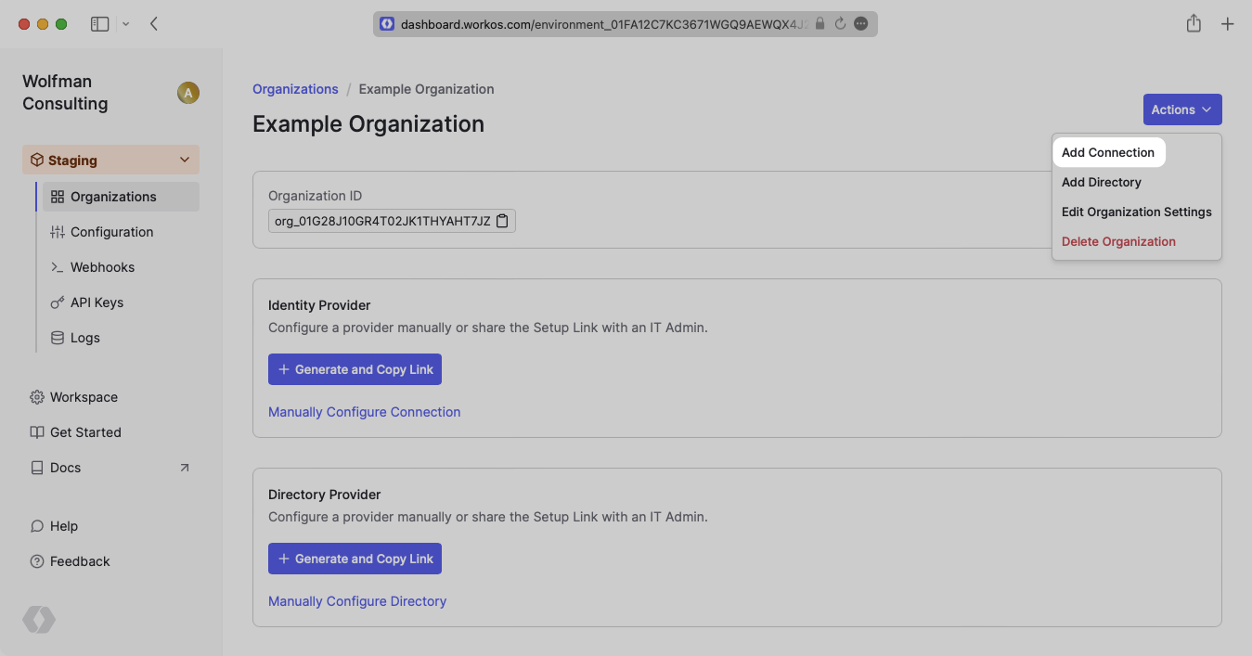Screen dimensions: 1252x656
Task: Choose Add Directory from the menu
Action: tap(1102, 182)
